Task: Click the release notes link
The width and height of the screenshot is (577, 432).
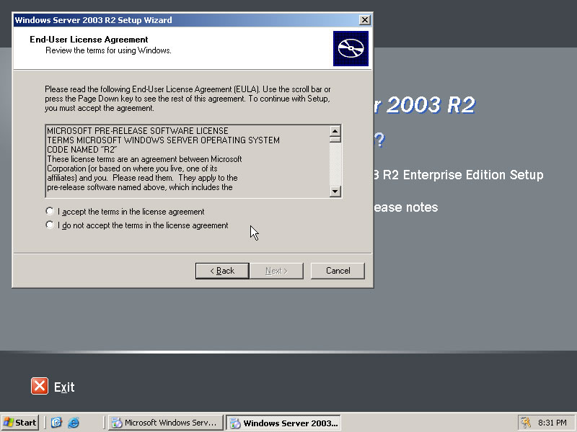Action: (404, 207)
